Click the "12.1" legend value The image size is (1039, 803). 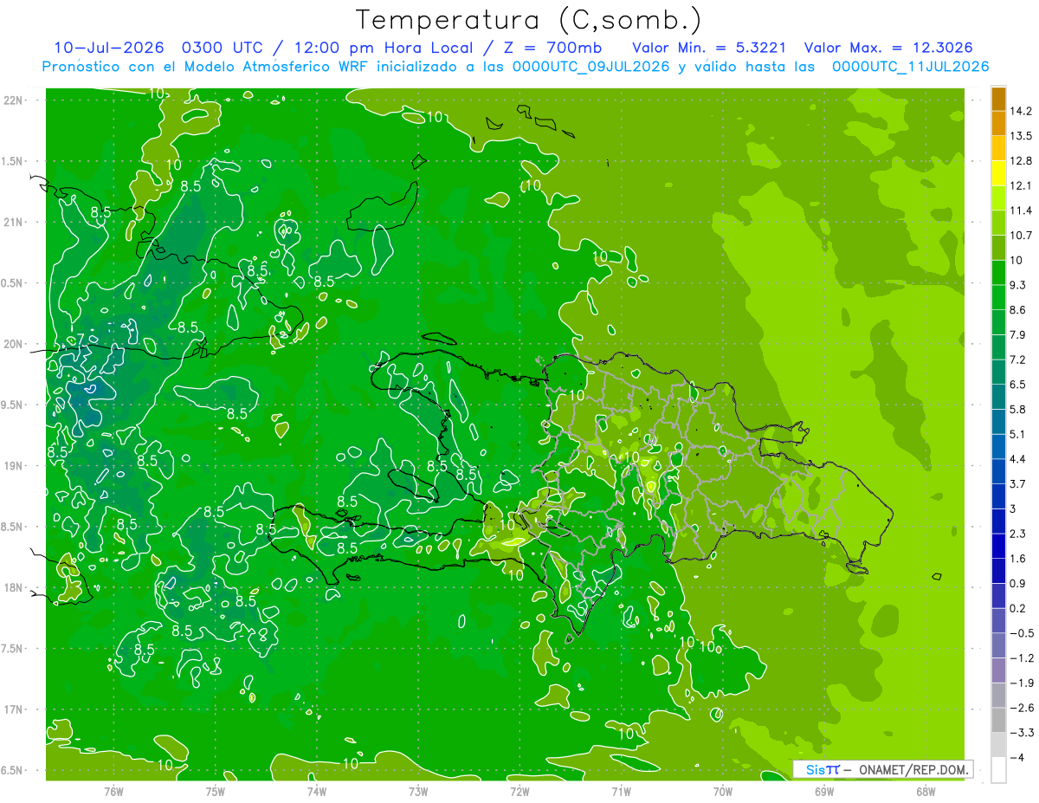click(1021, 185)
